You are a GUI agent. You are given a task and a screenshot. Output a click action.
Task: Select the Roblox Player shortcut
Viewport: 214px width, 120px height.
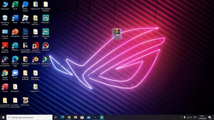(25, 19)
